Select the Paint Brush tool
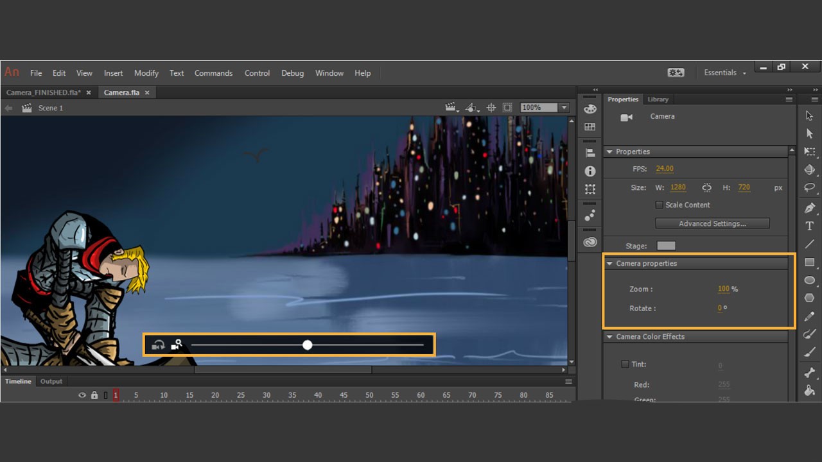822x462 pixels. [809, 334]
